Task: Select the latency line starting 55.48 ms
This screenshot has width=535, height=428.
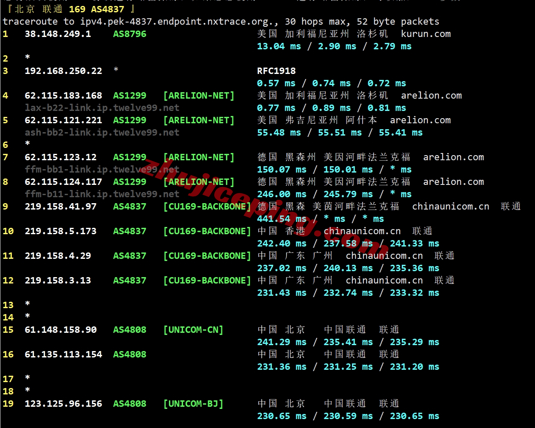Action: [x=340, y=133]
